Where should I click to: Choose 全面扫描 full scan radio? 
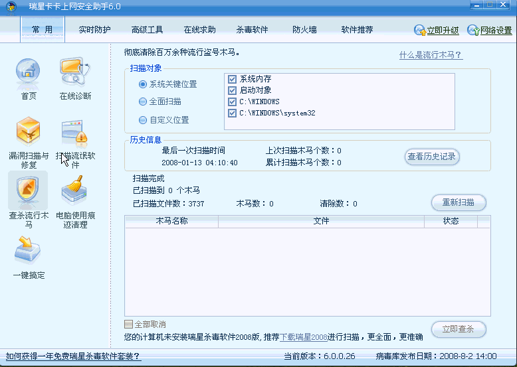pyautogui.click(x=142, y=102)
